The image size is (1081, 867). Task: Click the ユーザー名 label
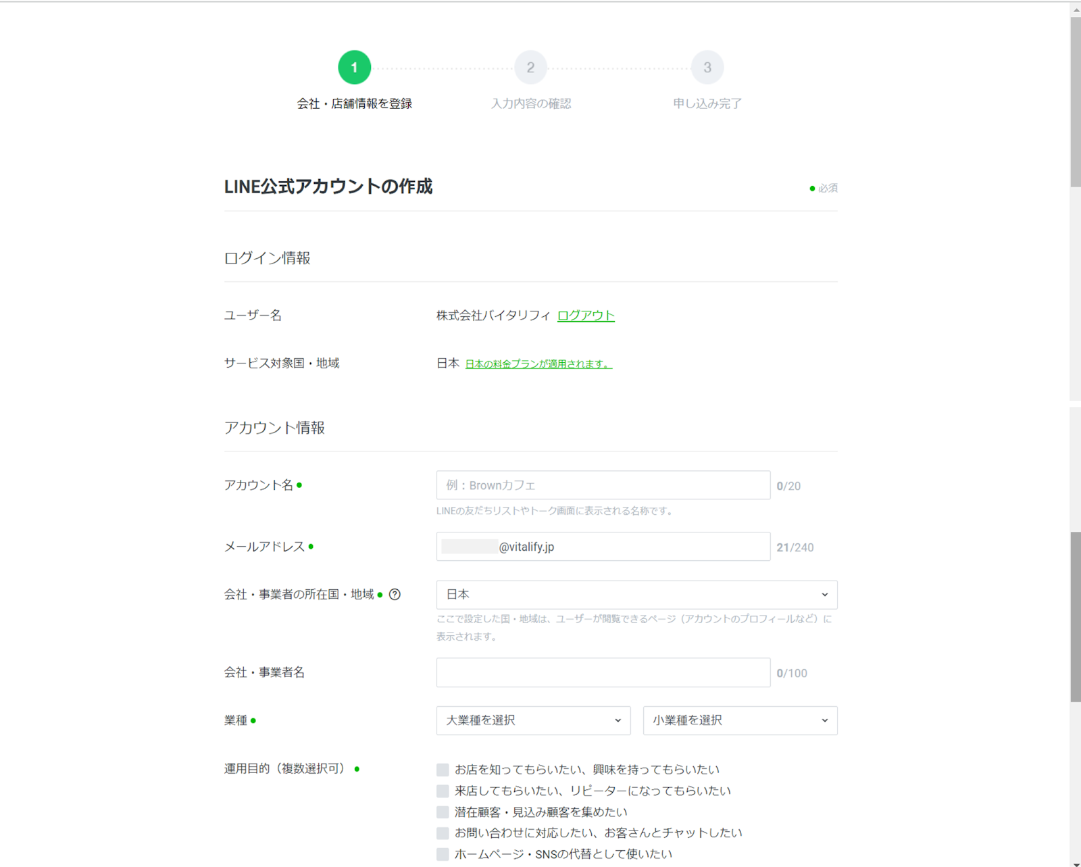[253, 316]
